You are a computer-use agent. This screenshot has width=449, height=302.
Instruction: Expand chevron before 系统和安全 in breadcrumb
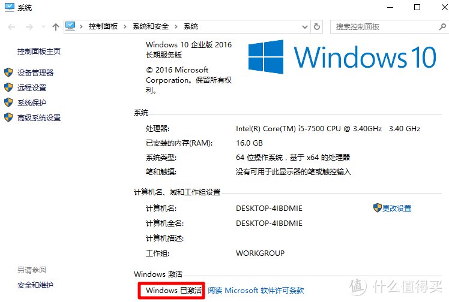pyautogui.click(x=125, y=26)
